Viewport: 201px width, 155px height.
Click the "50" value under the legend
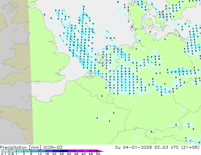98,154
